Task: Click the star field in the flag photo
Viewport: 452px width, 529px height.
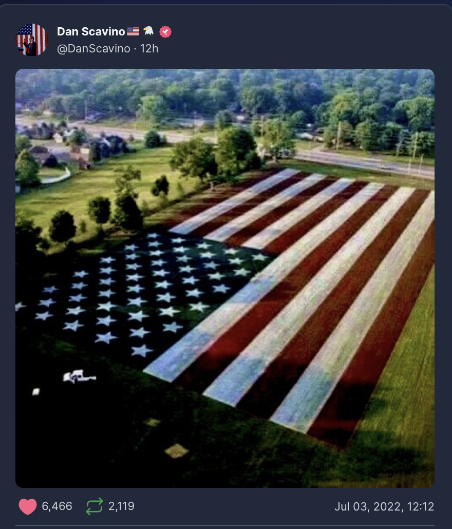Action: tap(145, 290)
